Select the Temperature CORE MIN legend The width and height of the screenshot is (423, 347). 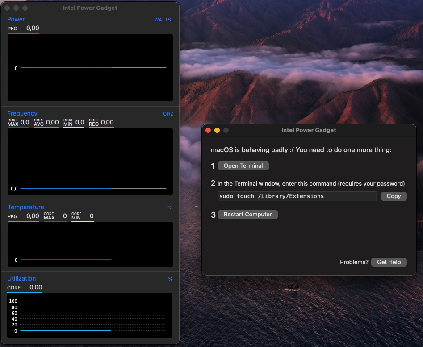[83, 217]
